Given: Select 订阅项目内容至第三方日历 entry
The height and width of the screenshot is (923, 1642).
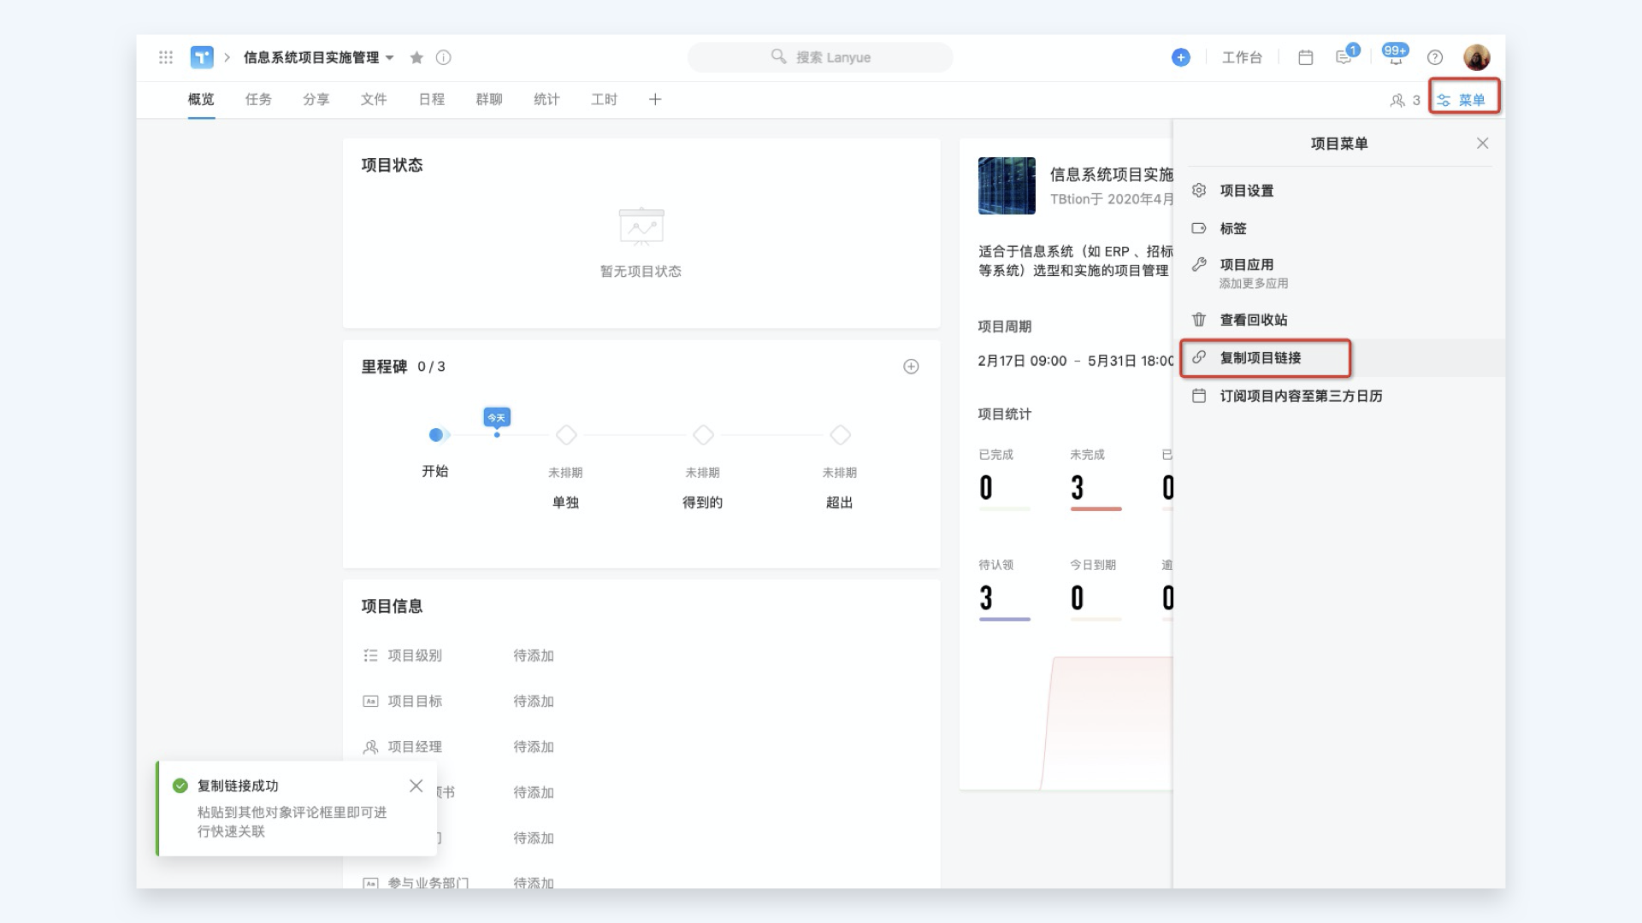Looking at the screenshot, I should coord(1338,396).
